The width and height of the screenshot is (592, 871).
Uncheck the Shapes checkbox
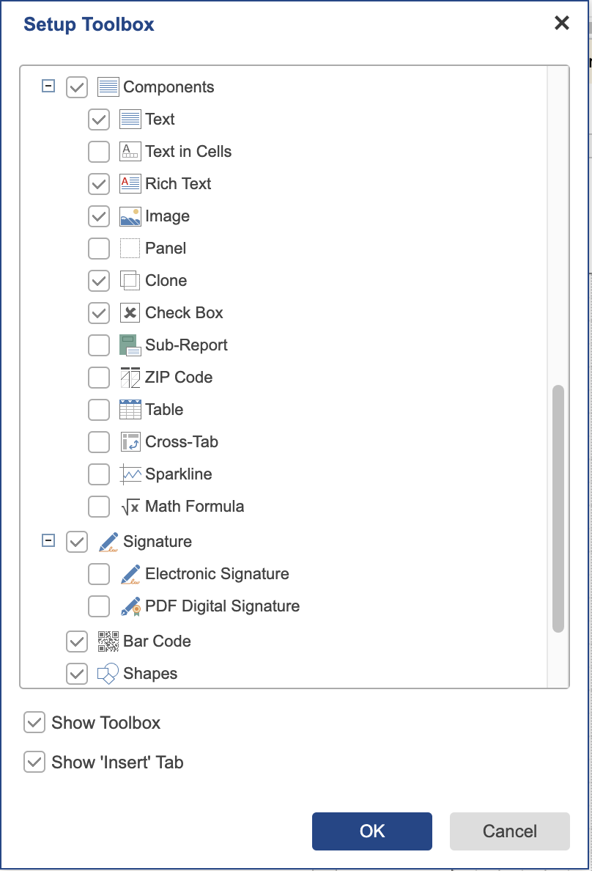(77, 674)
